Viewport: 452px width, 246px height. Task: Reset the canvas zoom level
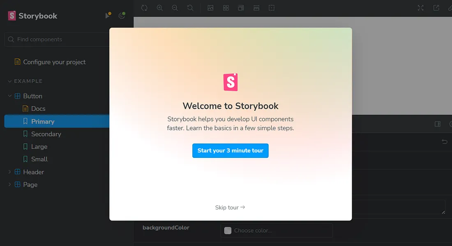tap(190, 8)
